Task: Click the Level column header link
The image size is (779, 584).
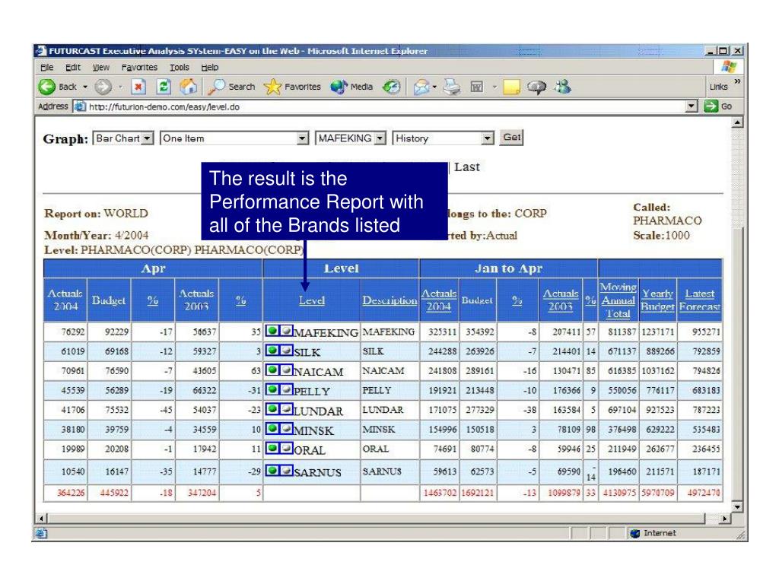Action: coord(311,300)
